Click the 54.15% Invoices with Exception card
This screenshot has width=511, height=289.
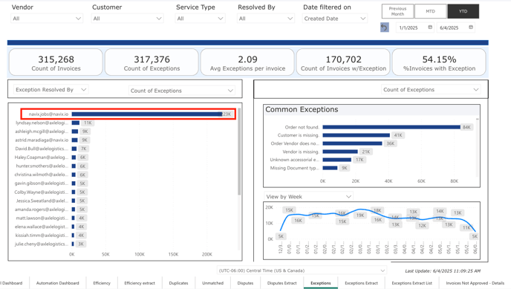[439, 62]
